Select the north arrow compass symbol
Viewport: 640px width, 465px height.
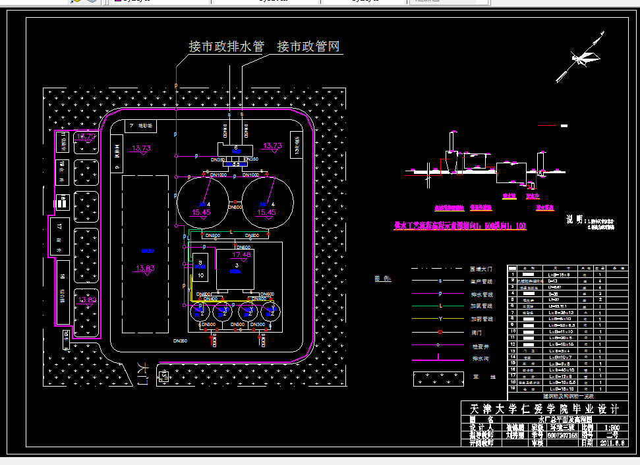pos(586,58)
